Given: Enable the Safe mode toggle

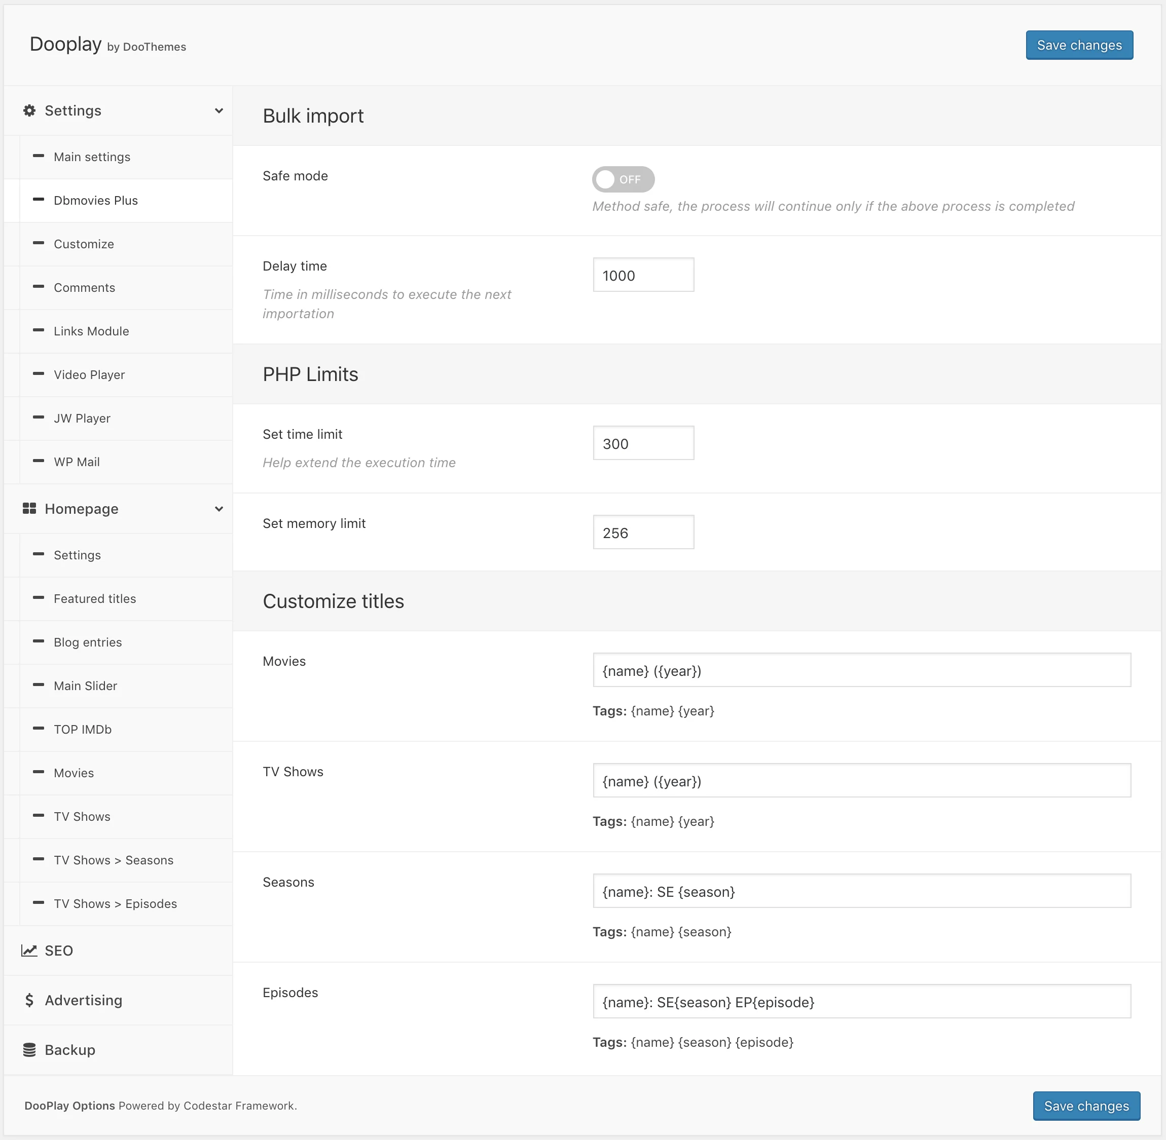Looking at the screenshot, I should [x=623, y=179].
